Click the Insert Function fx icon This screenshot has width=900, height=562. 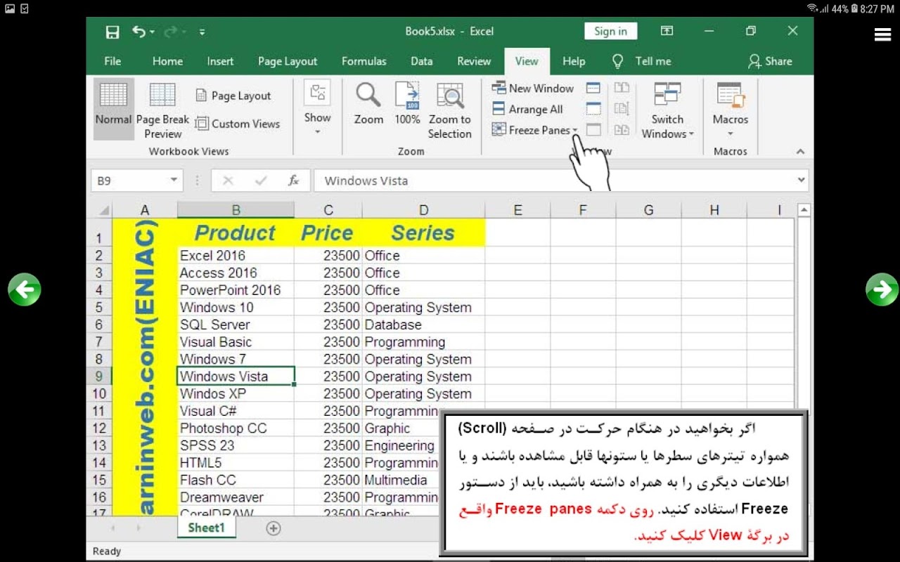294,181
